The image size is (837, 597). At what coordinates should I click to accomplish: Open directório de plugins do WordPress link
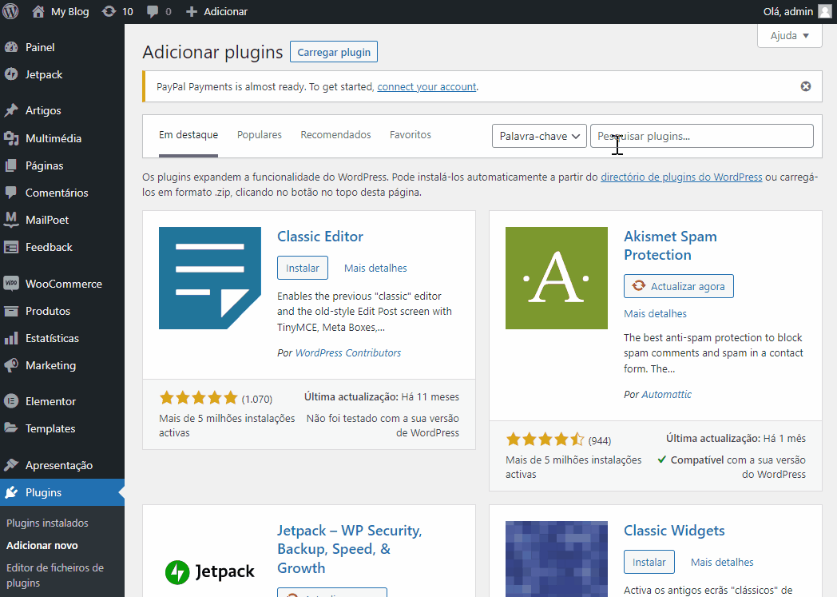click(x=681, y=177)
